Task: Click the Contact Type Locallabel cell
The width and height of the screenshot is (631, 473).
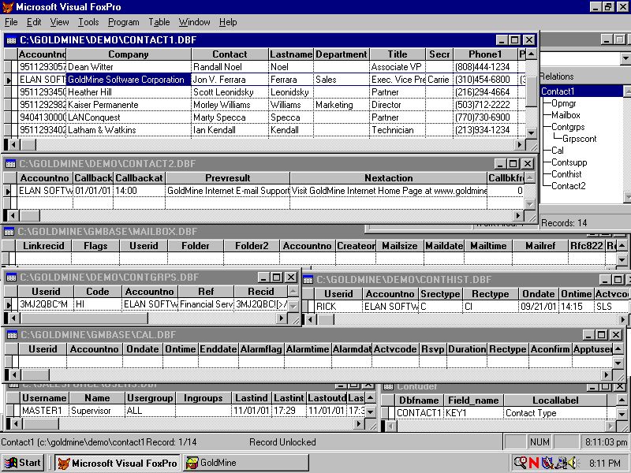Action: point(555,412)
